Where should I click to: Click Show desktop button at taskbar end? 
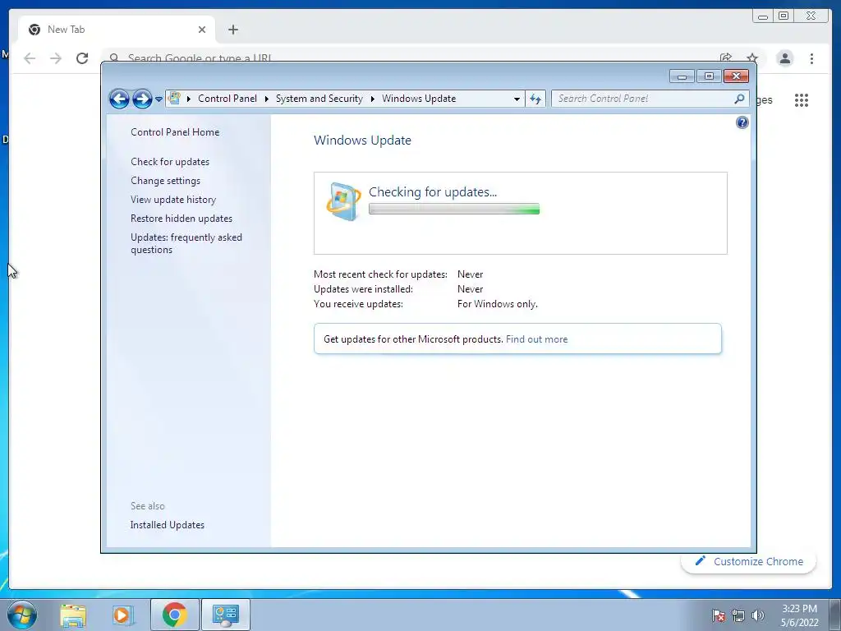835,615
